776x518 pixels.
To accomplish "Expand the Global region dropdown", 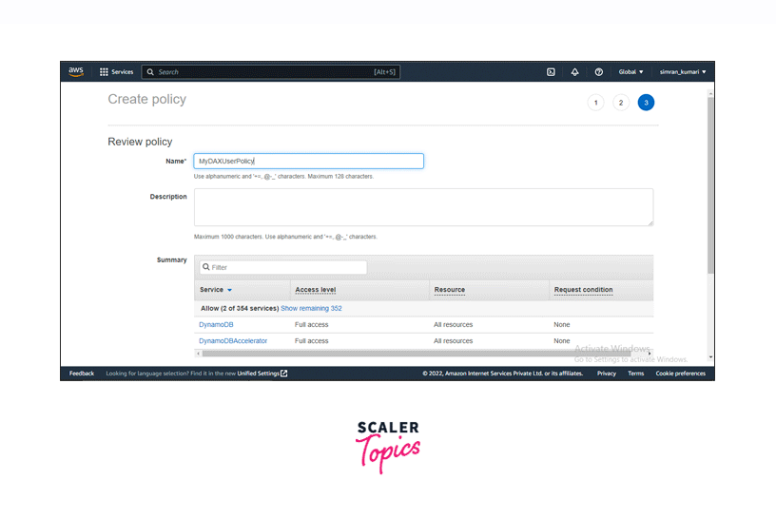I will pyautogui.click(x=630, y=71).
